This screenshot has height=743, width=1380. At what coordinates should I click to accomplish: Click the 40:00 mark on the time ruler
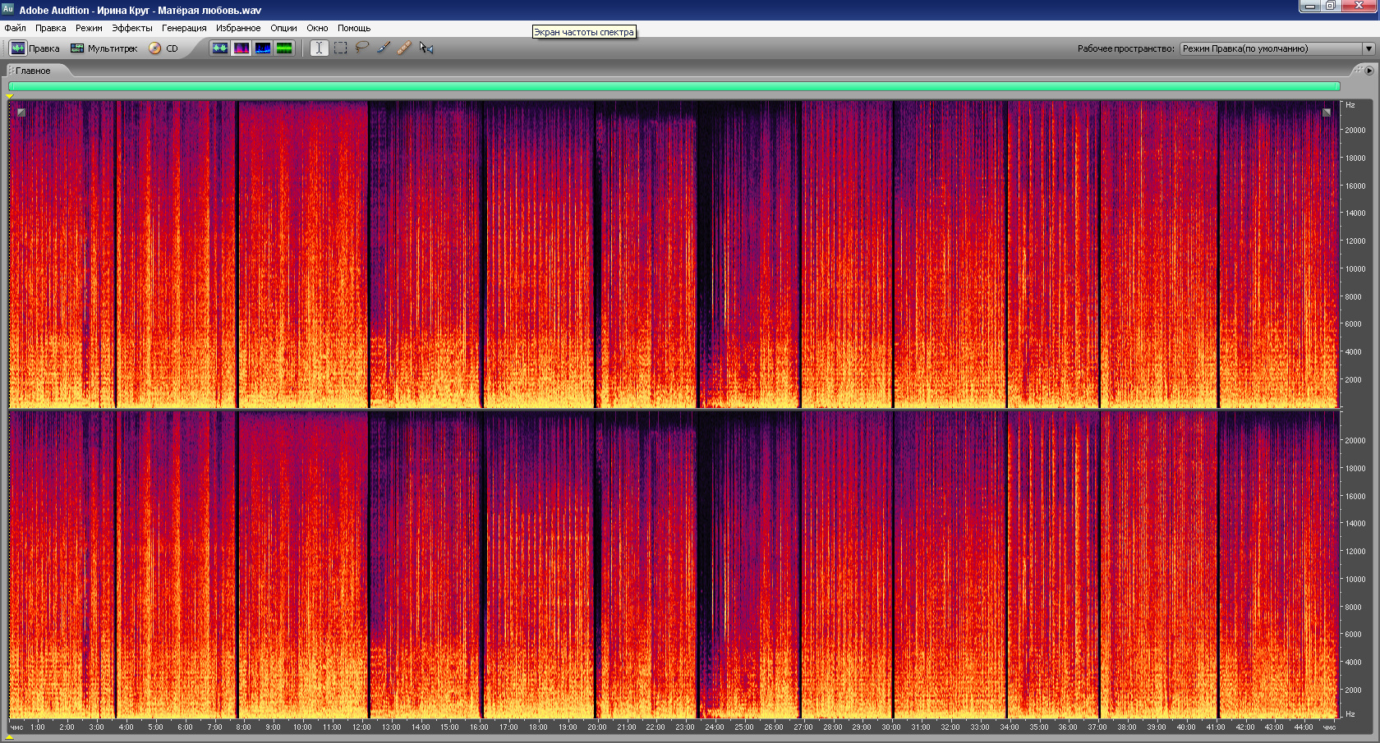click(1186, 727)
